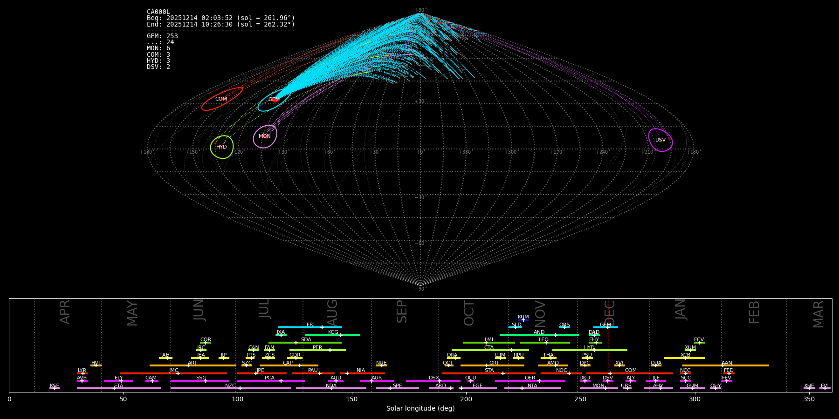The height and width of the screenshot is (419, 839).
Task: Select the APR month label on the timeline
Action: (65, 312)
